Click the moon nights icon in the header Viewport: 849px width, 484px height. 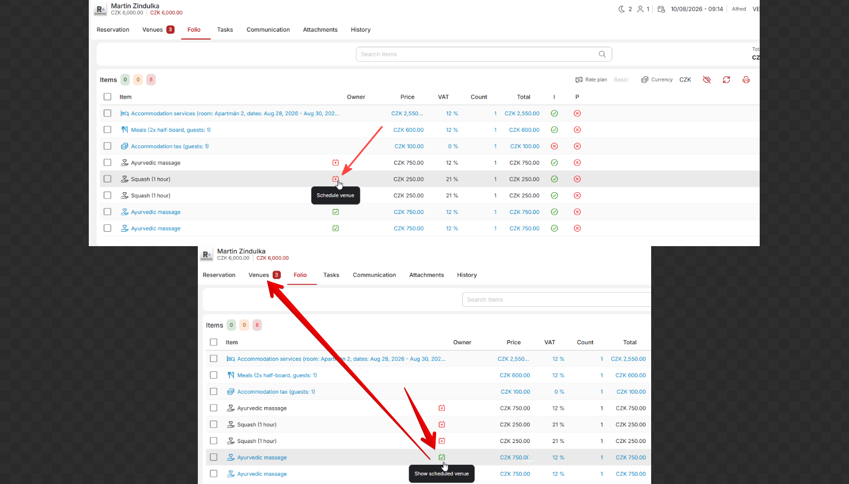point(622,9)
